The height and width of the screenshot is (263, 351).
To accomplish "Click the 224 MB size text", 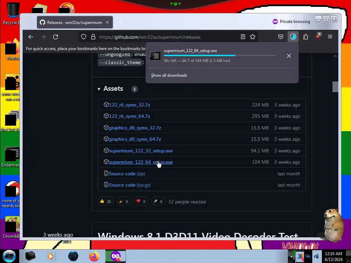I will [260, 105].
